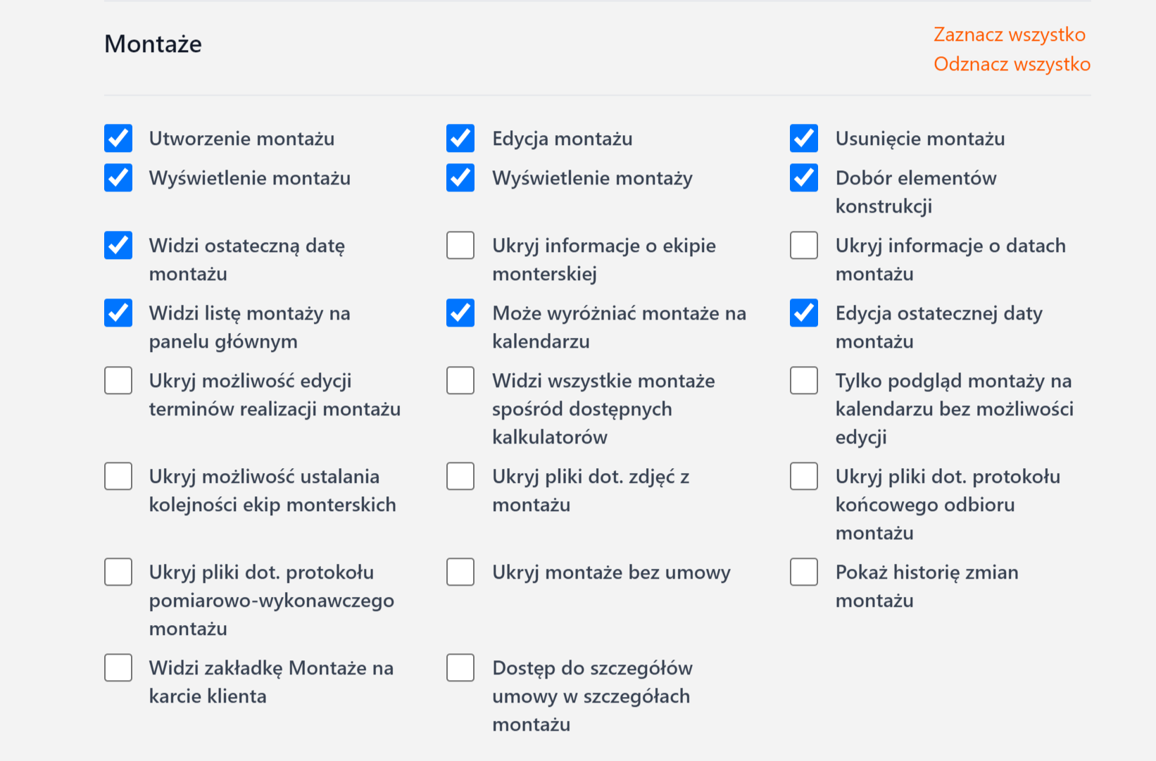Uncheck 'Widzi ostateczną datę montażu'
The image size is (1156, 761).
point(118,246)
